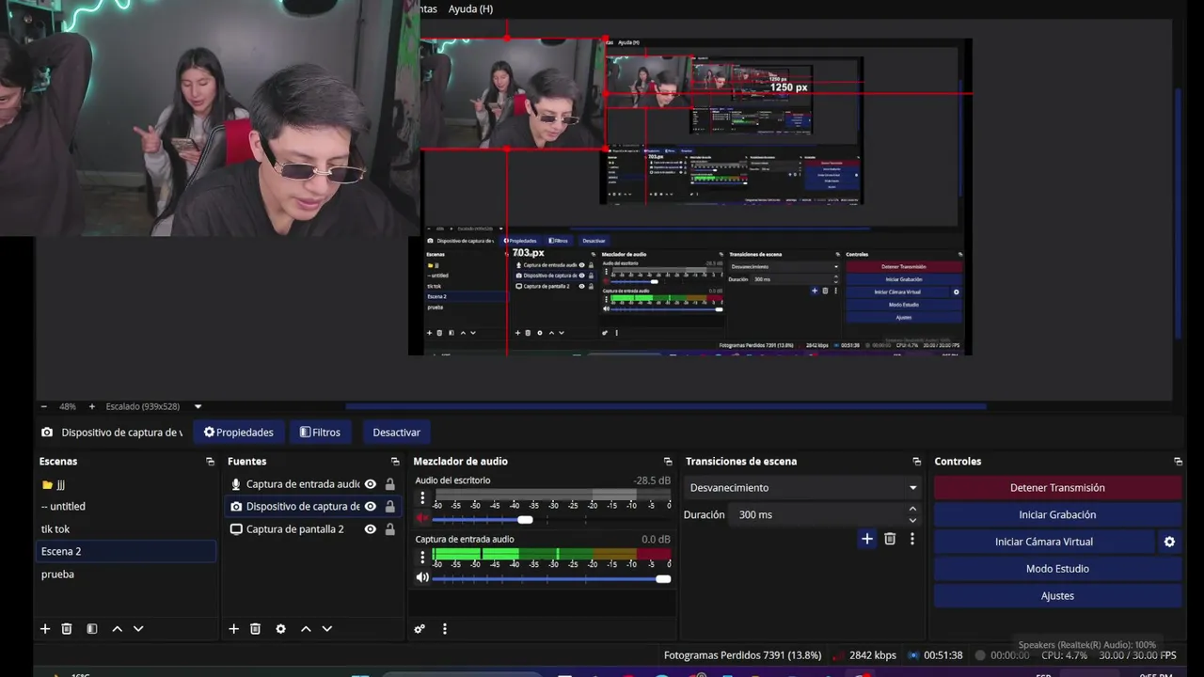Delete scene transition with trash icon
This screenshot has width=1204, height=677.
890,539
